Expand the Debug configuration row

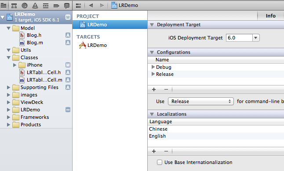[x=153, y=67]
